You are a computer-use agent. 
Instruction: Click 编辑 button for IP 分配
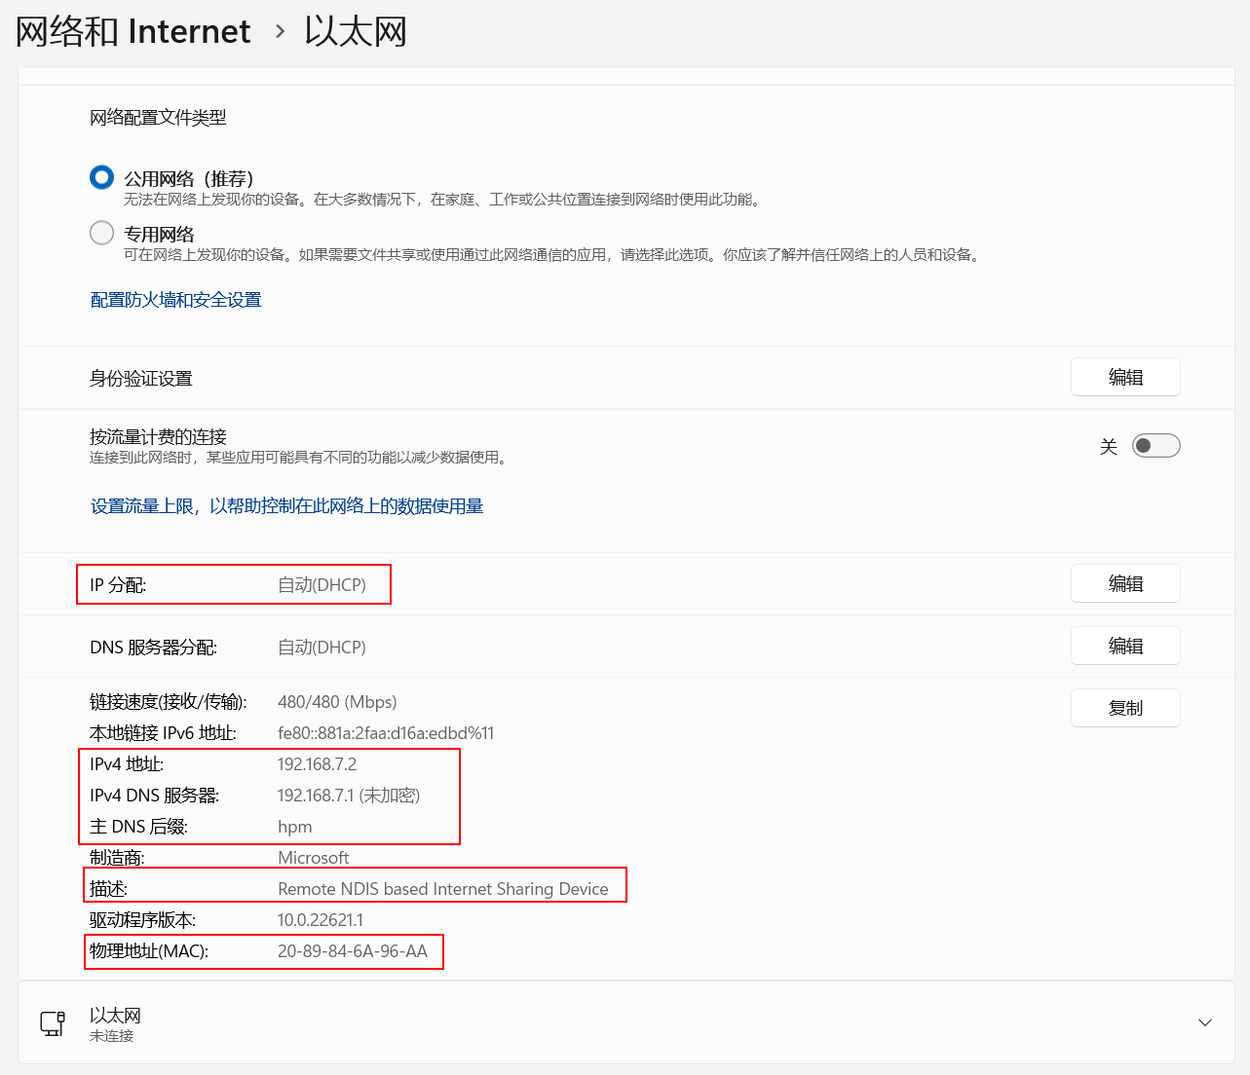[x=1125, y=583]
